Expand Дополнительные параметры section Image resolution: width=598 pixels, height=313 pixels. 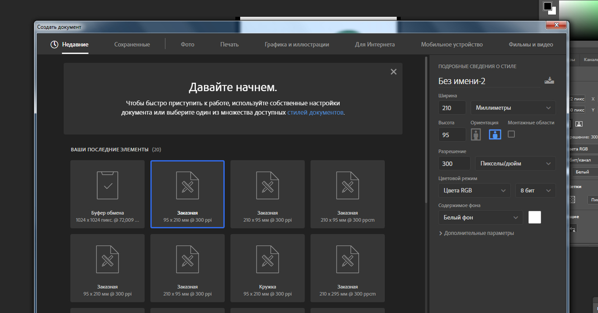click(476, 233)
